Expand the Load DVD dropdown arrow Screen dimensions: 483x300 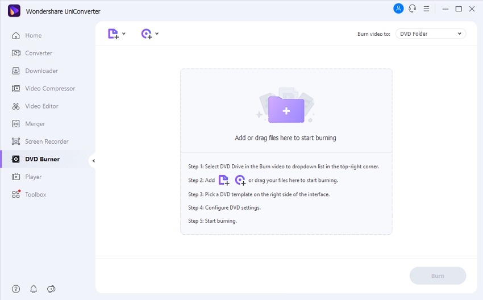coord(157,34)
